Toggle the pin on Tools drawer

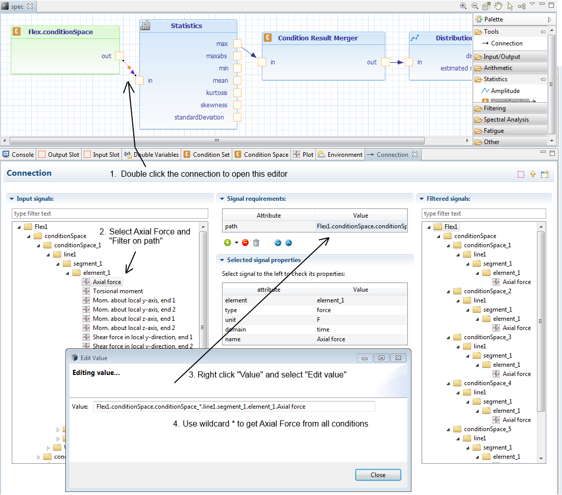point(544,32)
